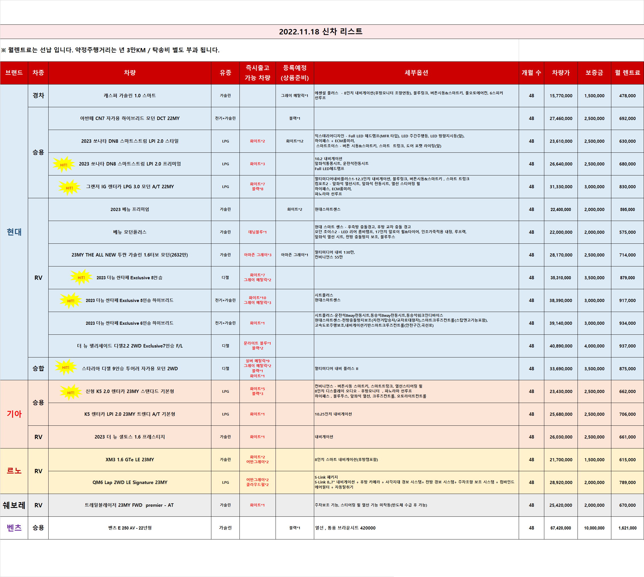Click the HIT! badge beside 그랜저 IG 렌터카
The height and width of the screenshot is (577, 644).
[x=69, y=187]
